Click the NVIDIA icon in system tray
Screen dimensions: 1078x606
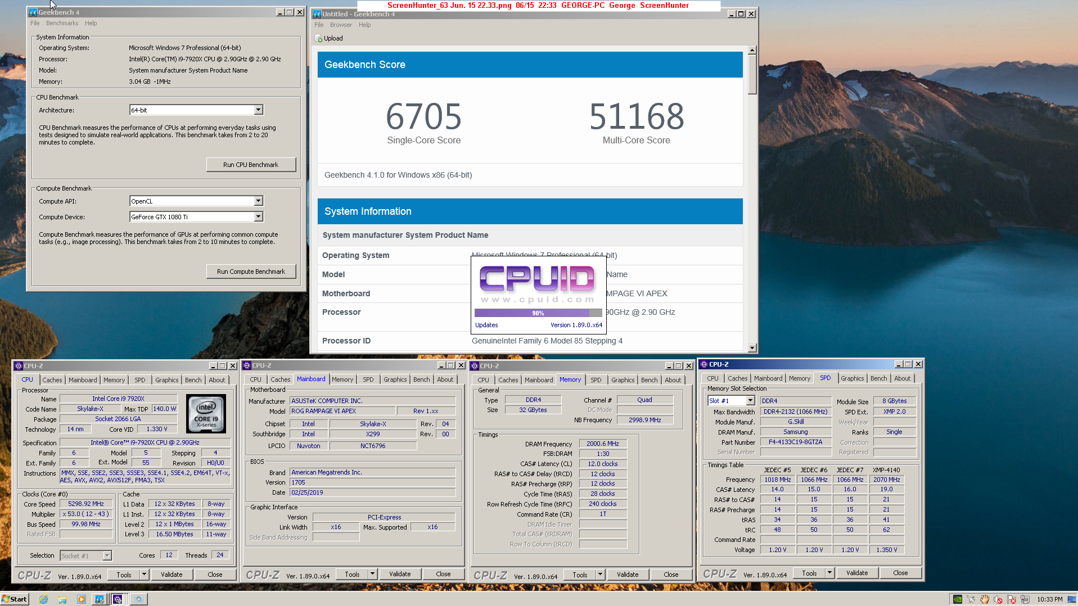[958, 599]
